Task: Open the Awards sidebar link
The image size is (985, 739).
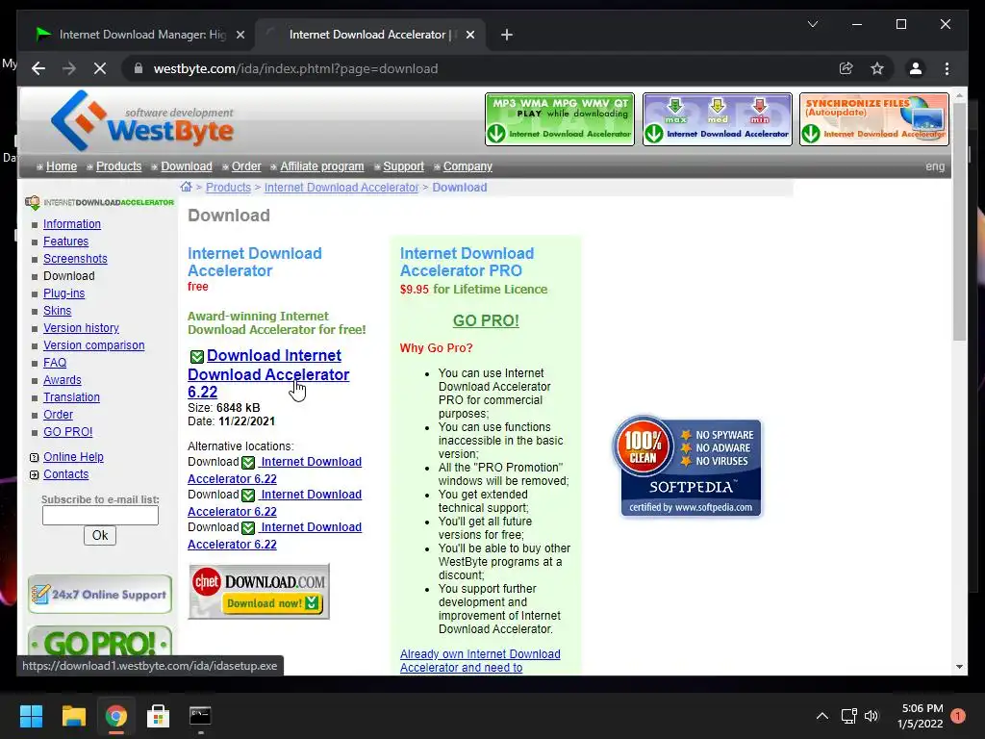Action: (x=63, y=379)
